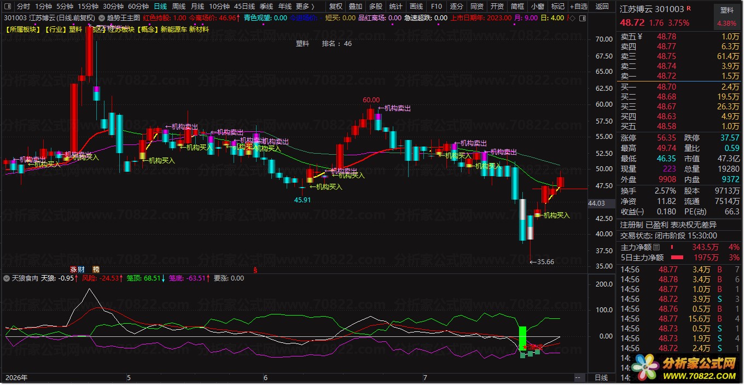Select the 年线 yearly period
The image size is (745, 385).
pos(285,7)
